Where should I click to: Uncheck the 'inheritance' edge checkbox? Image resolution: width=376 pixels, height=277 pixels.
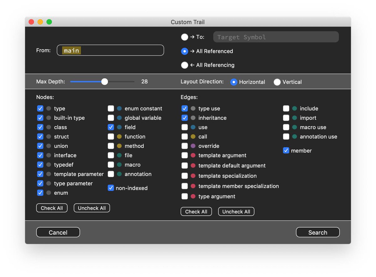click(x=185, y=118)
